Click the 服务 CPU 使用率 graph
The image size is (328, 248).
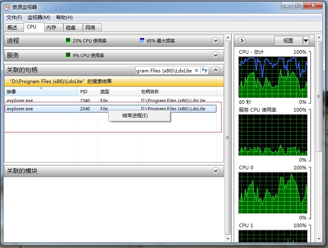tap(273, 135)
